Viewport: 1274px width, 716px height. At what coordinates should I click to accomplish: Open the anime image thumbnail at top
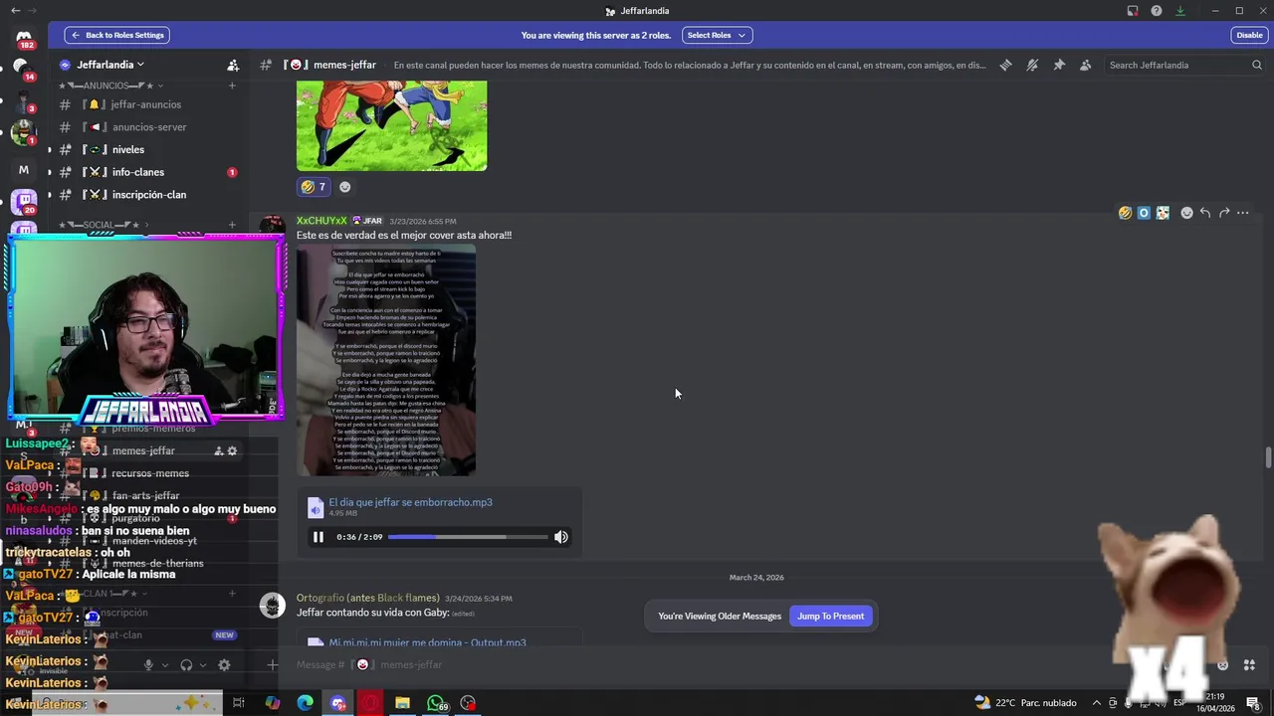(x=391, y=126)
